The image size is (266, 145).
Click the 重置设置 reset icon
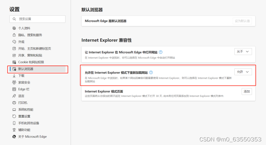click(14, 116)
